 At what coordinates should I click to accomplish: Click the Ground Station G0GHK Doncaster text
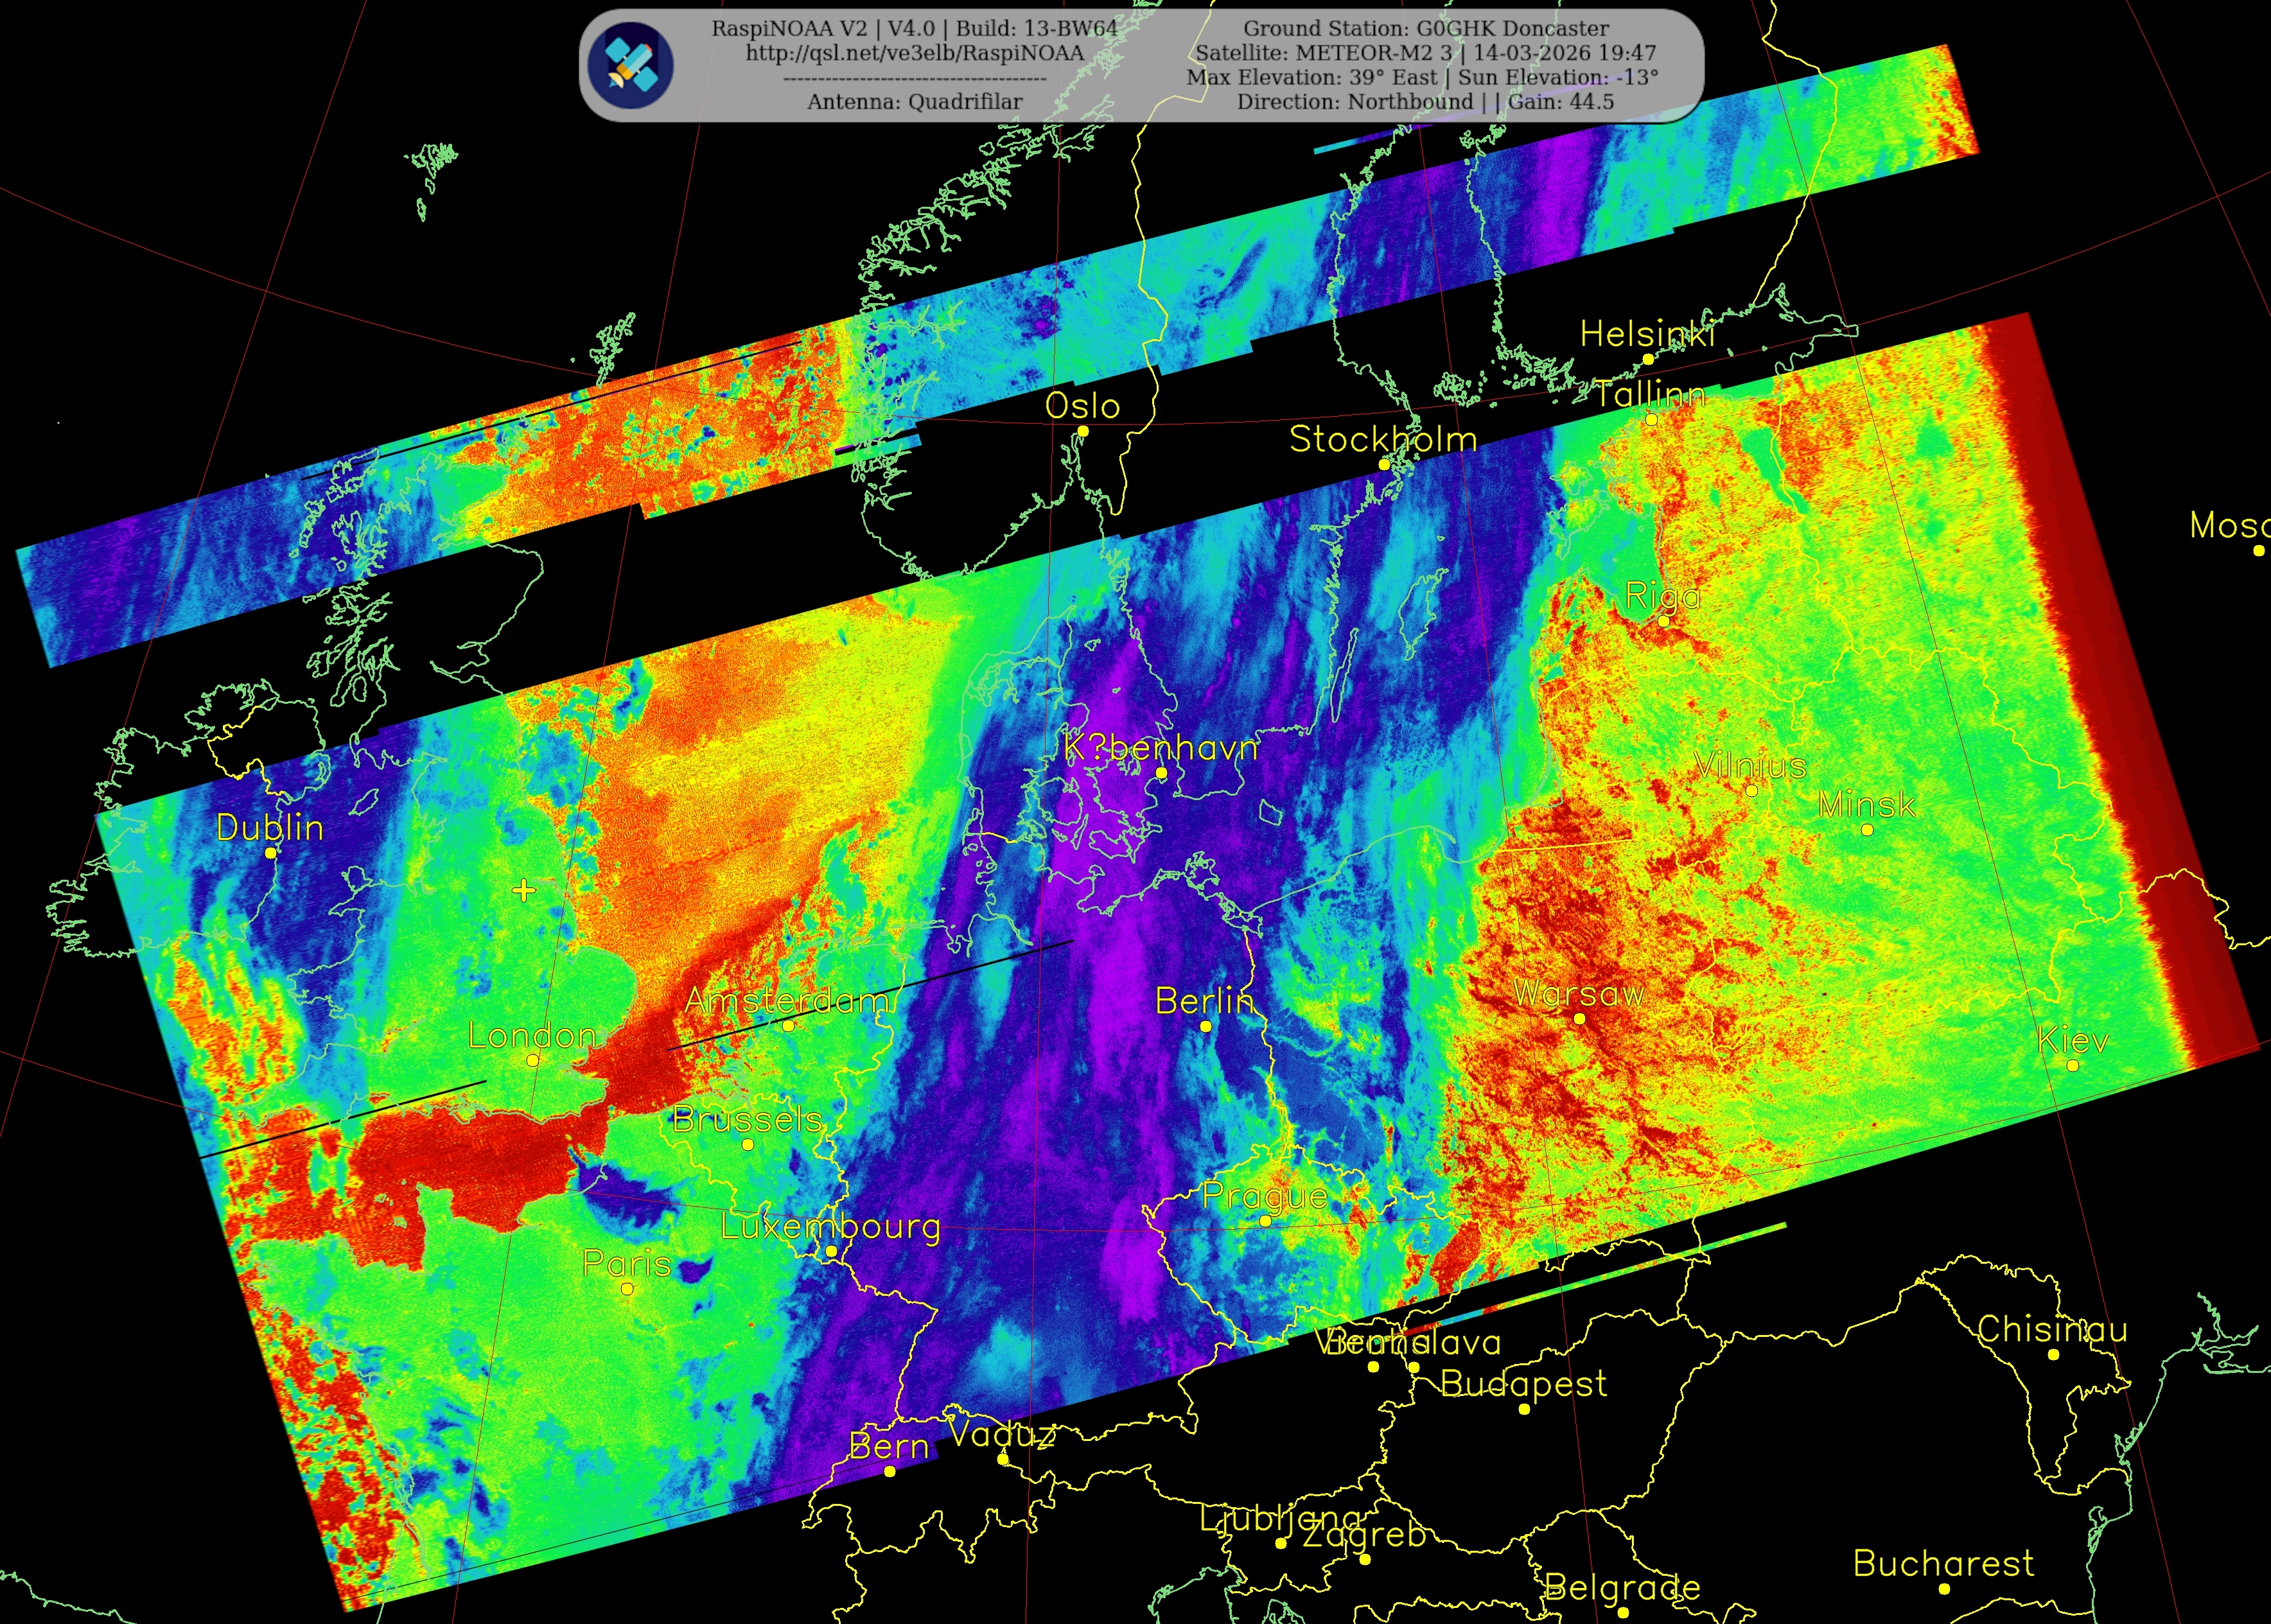[x=1426, y=28]
